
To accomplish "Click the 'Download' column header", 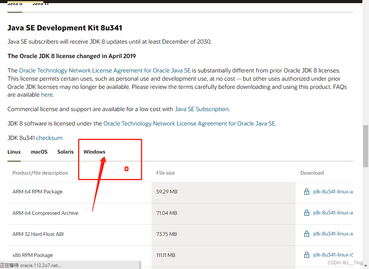I will pyautogui.click(x=312, y=173).
